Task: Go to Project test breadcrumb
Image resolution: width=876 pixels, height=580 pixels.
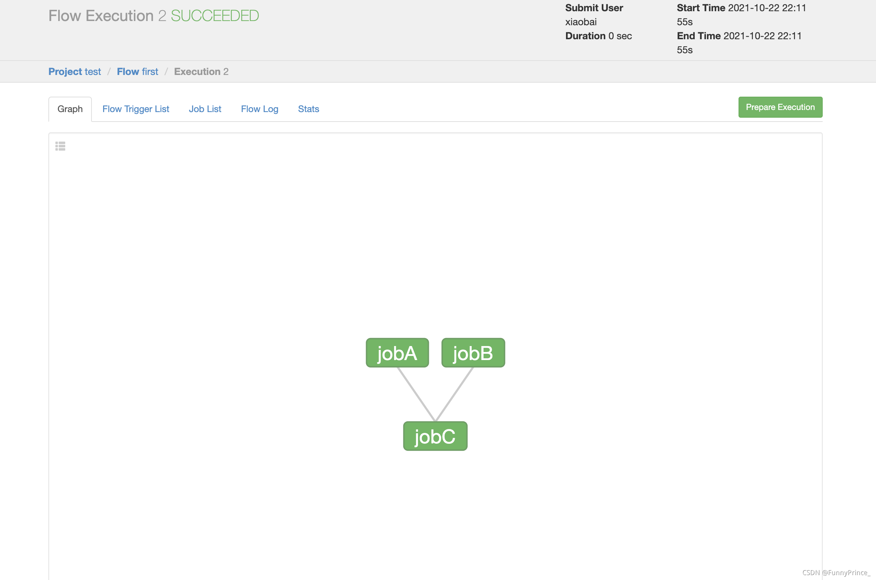Action: pyautogui.click(x=74, y=71)
